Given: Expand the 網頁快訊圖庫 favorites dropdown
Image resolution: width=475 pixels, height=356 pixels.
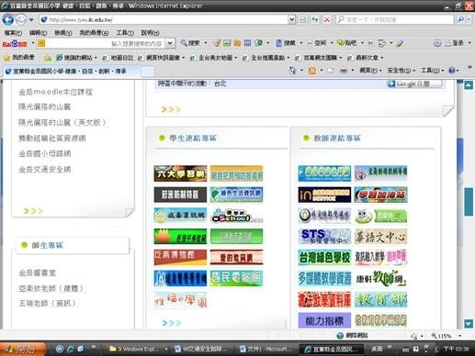Looking at the screenshot, I should coord(184,58).
